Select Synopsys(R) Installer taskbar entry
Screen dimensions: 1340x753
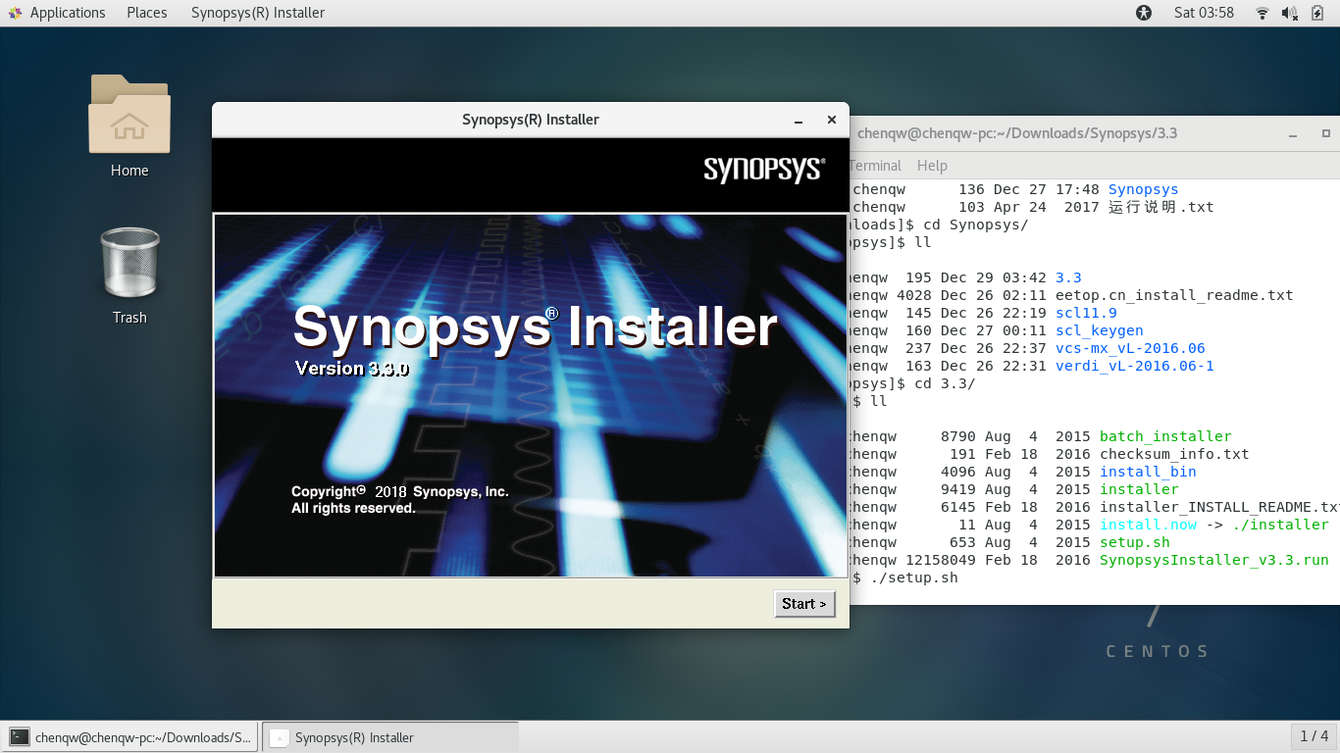click(389, 737)
